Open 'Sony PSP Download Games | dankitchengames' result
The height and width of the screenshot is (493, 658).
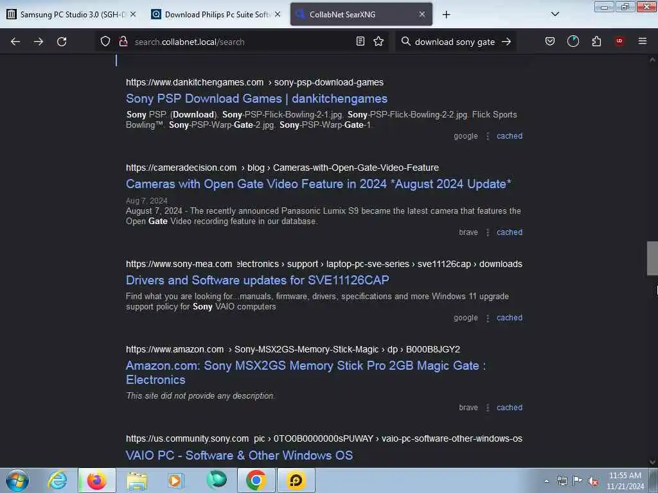click(x=256, y=98)
